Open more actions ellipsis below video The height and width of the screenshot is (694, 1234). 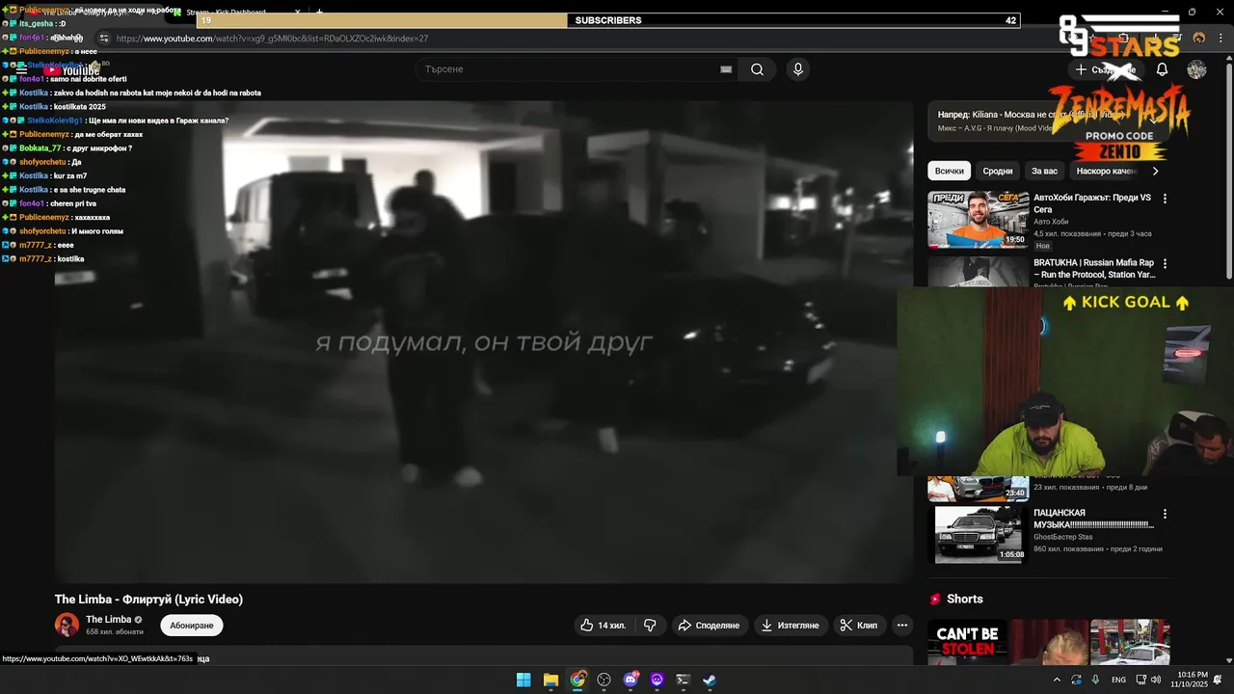coord(902,626)
